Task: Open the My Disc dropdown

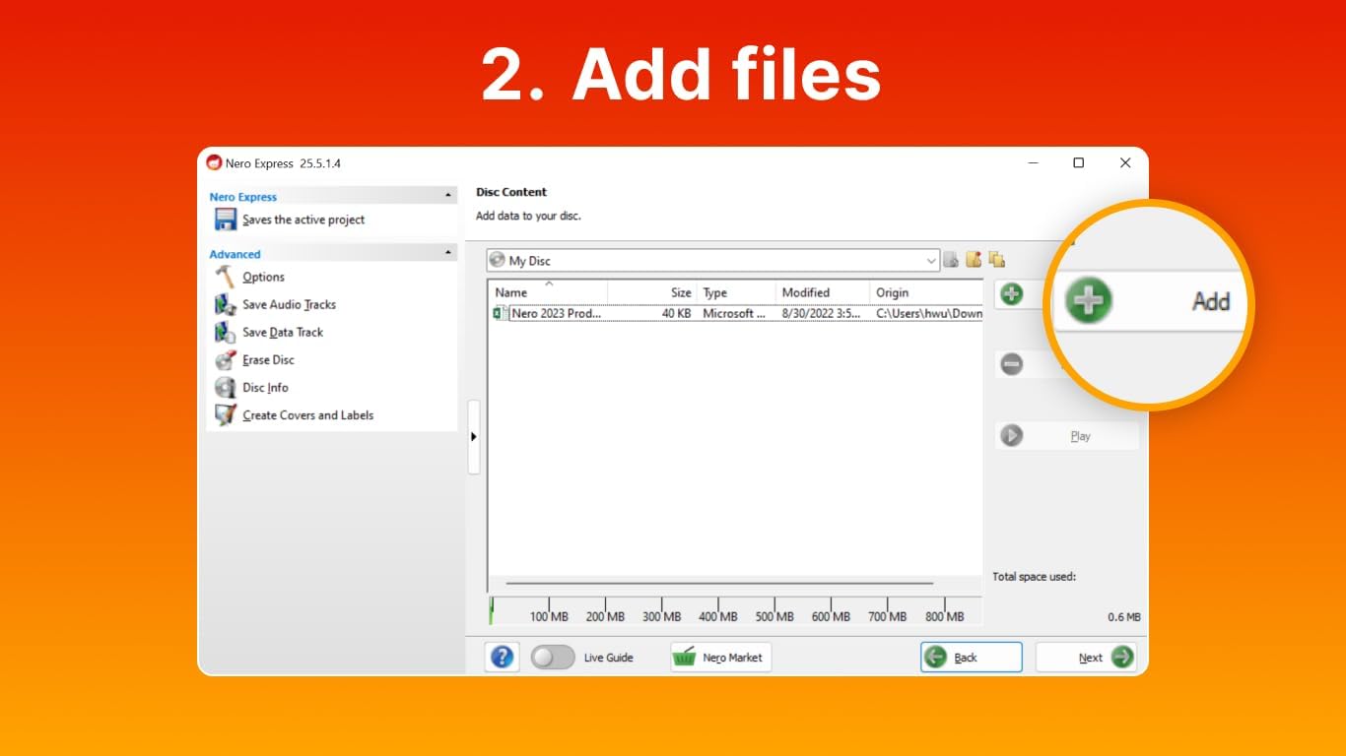Action: click(x=713, y=261)
